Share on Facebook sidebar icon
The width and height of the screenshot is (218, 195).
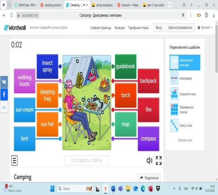4,95
